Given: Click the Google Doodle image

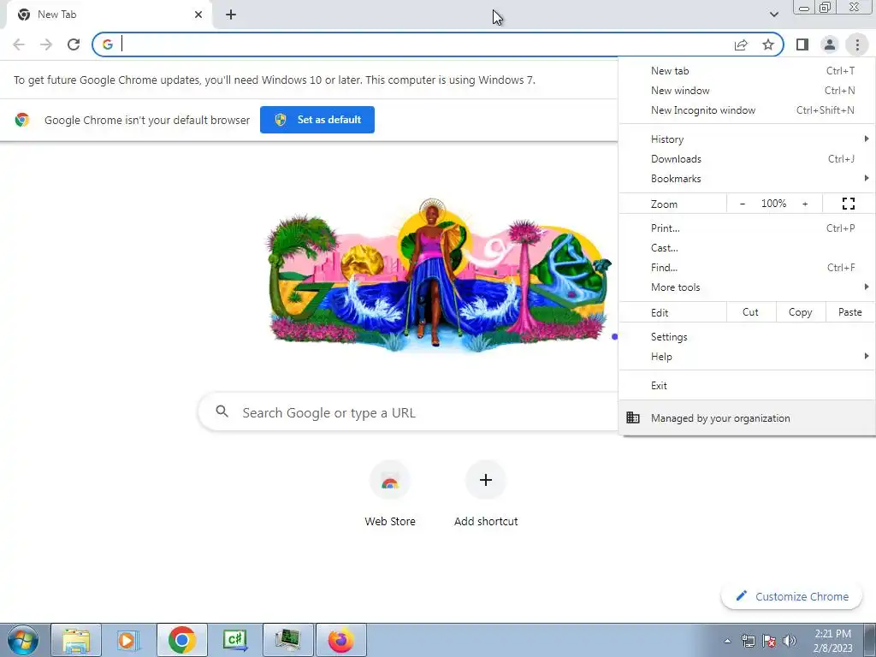Looking at the screenshot, I should 440,275.
